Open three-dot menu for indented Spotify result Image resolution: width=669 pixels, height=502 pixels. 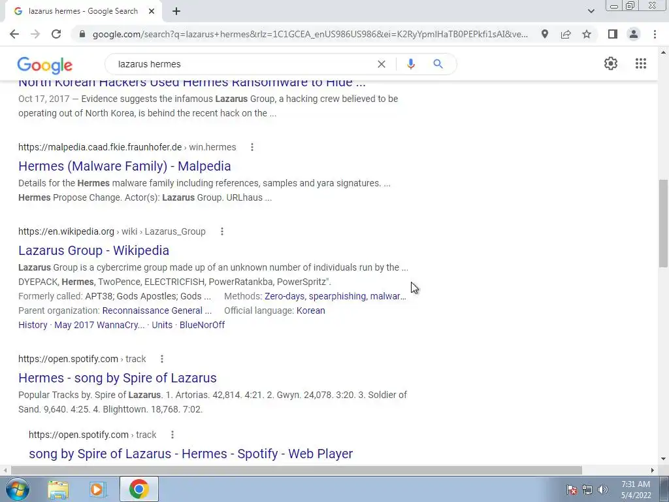172,435
